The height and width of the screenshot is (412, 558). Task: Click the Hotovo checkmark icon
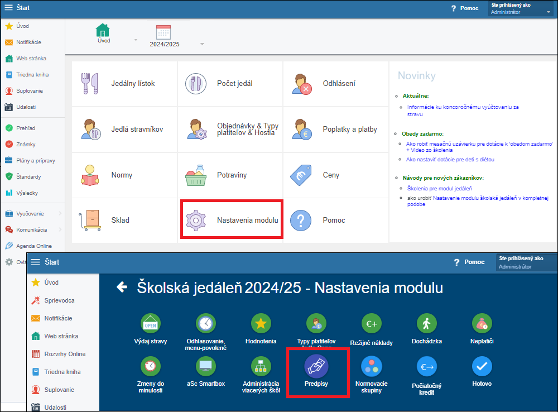coord(482,366)
